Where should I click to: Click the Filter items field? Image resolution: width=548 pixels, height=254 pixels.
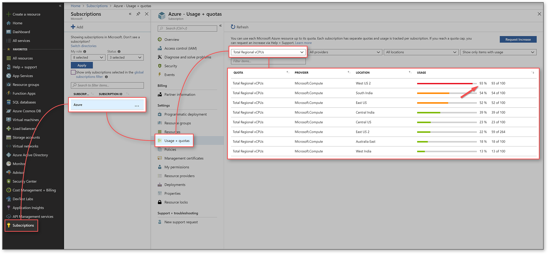pos(268,61)
